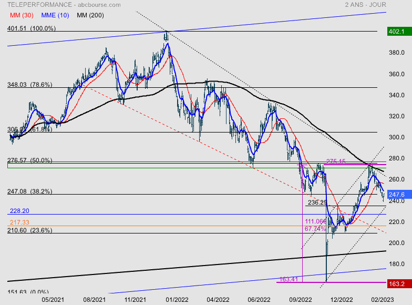Image resolution: width=412 pixels, height=305 pixels.
Task: Click the 340.0 price axis value
Action: click(396, 95)
